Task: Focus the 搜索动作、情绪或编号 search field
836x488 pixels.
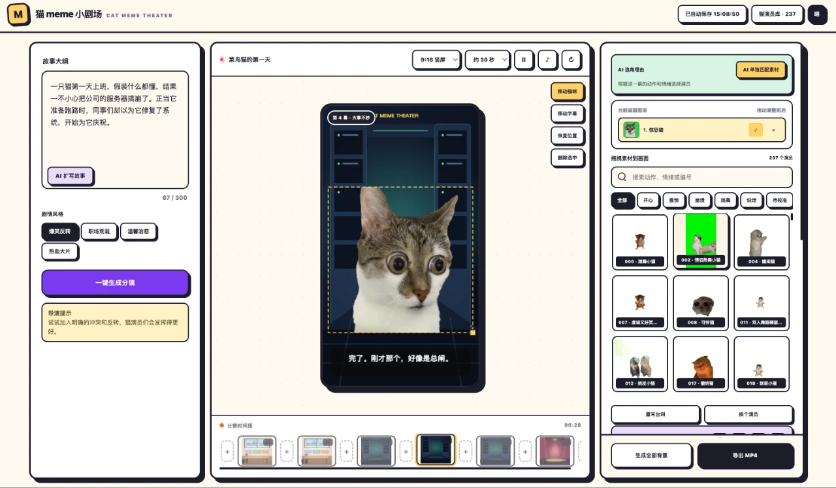Action: [701, 177]
